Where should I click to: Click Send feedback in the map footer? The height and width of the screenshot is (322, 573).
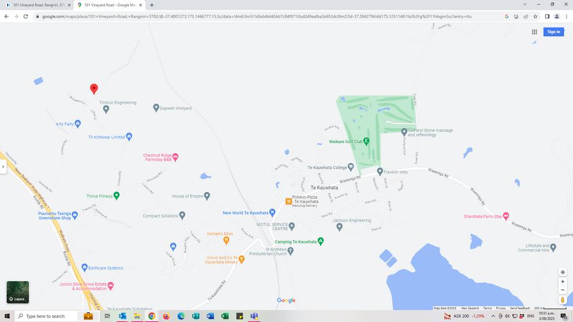pos(520,308)
